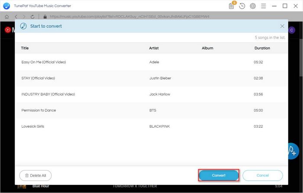Click the Blue Hour song behind dialog

click(x=41, y=186)
